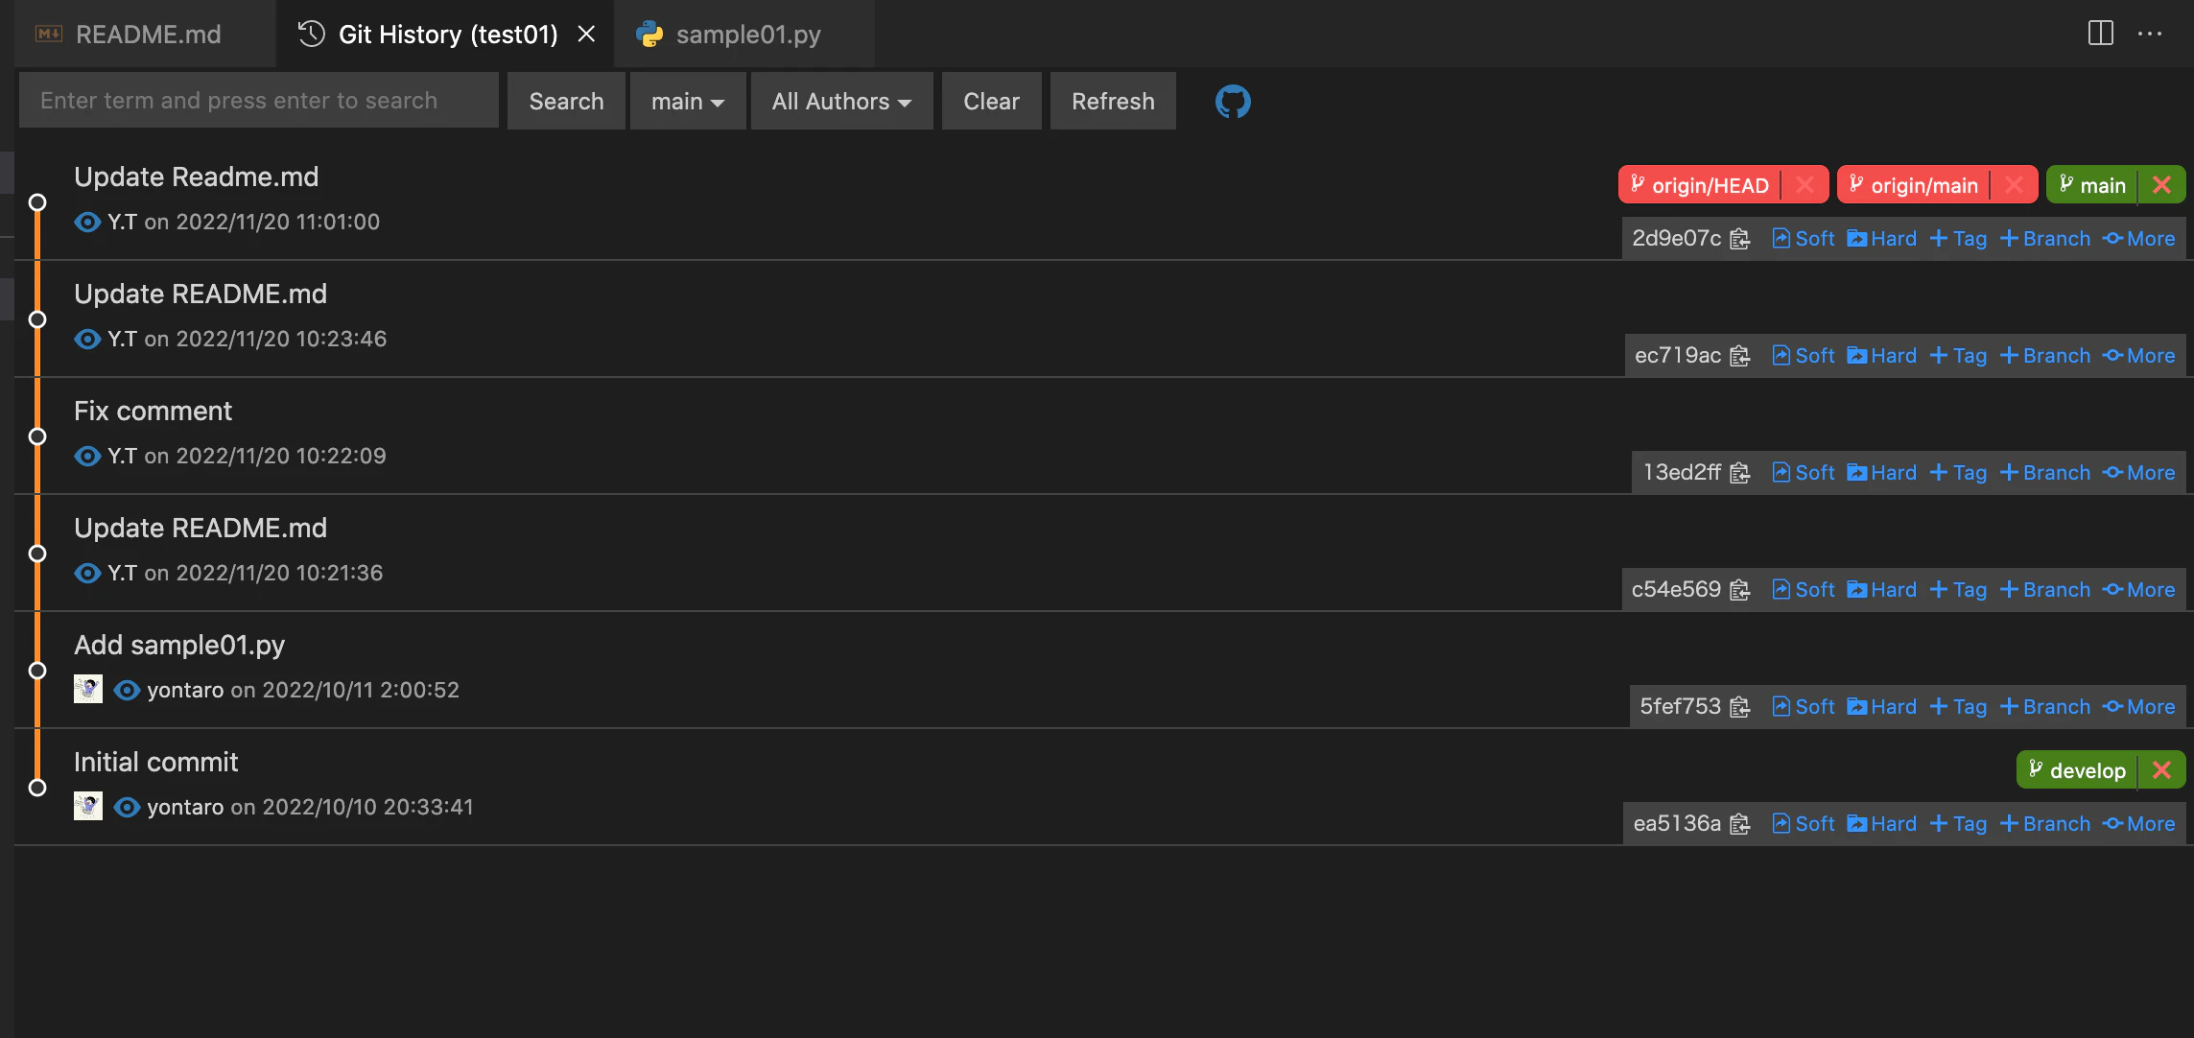Open the All Authors dropdown
Screen dimensions: 2194x1038
[841, 101]
